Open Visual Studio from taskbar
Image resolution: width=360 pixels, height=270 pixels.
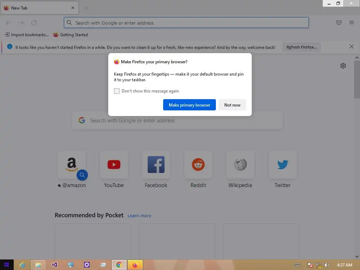54,265
